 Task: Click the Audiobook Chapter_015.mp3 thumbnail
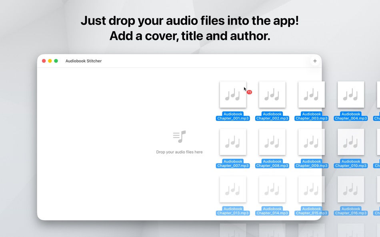click(x=311, y=189)
